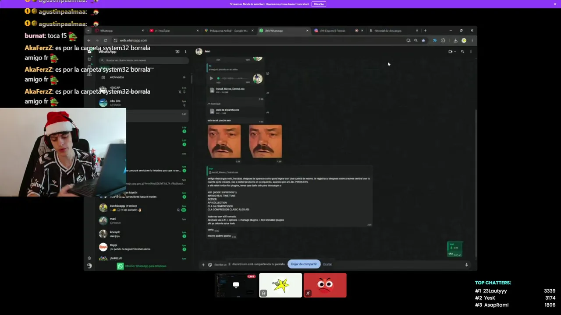The height and width of the screenshot is (315, 561).
Task: Reload the WhatsApp web page
Action: coord(105,40)
